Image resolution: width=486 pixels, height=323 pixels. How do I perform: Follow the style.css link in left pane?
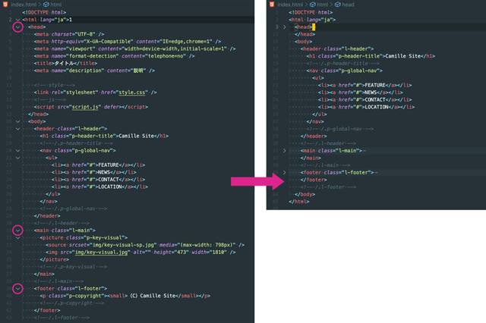point(131,93)
